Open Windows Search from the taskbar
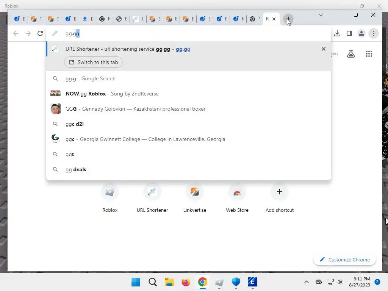The width and height of the screenshot is (388, 291). (153, 282)
